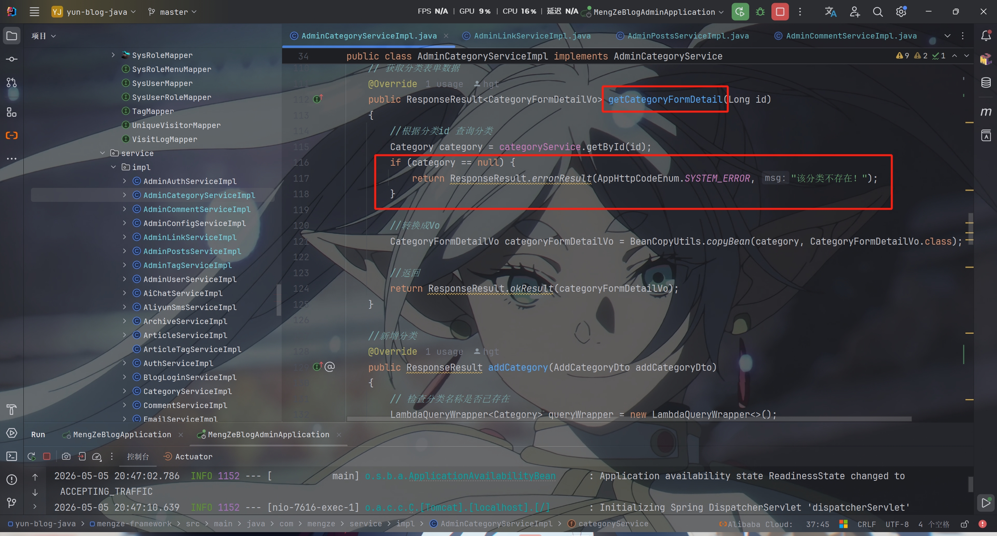997x536 pixels.
Task: Open the master branch dropdown
Action: [172, 12]
